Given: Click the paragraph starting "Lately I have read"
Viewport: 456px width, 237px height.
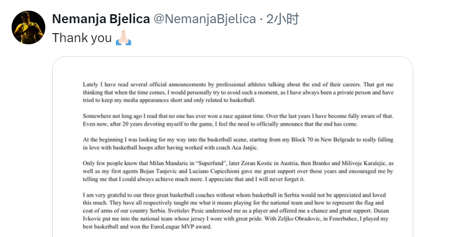Looking at the screenshot, I should (238, 92).
